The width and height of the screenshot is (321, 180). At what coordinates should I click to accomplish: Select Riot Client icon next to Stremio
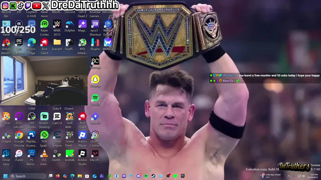coord(83,120)
